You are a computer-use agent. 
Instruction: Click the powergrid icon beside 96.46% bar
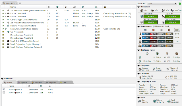pyautogui.click(x=142, y=22)
